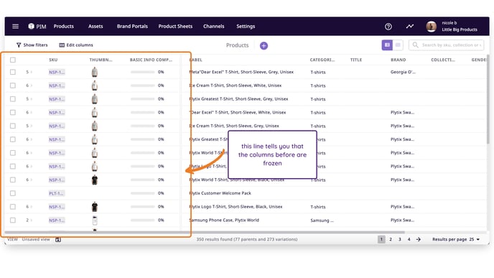Sort by the SKU column header
The image size is (494, 278).
[53, 60]
